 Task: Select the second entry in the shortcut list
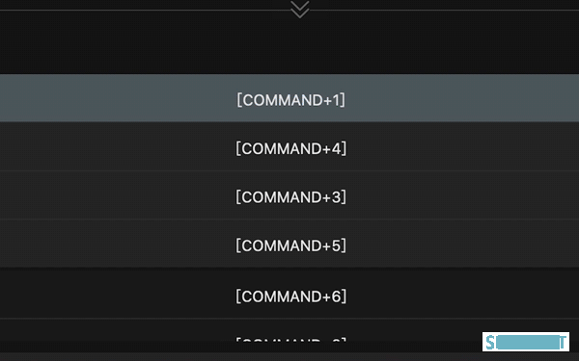289,146
